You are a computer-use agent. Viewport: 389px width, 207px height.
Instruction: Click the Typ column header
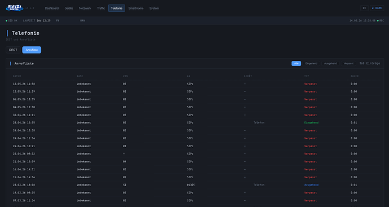click(307, 76)
